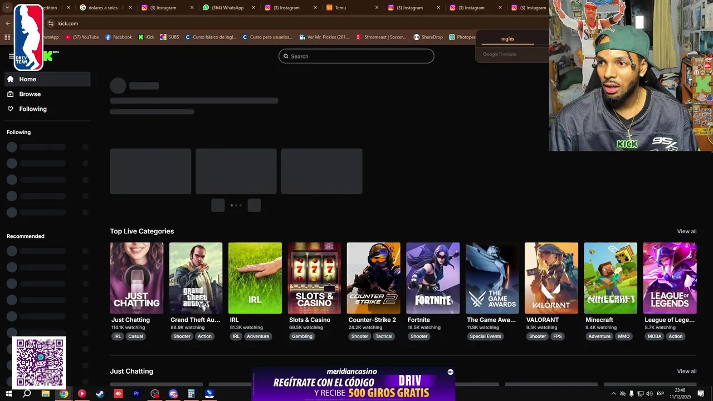Screen dimensions: 713x401
Task: Open site info icon beside kick.com
Action: 51,23
